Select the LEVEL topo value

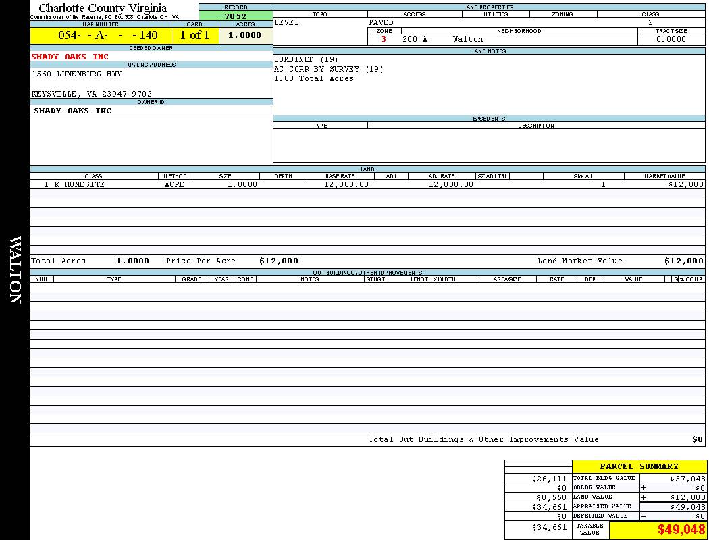pos(287,22)
